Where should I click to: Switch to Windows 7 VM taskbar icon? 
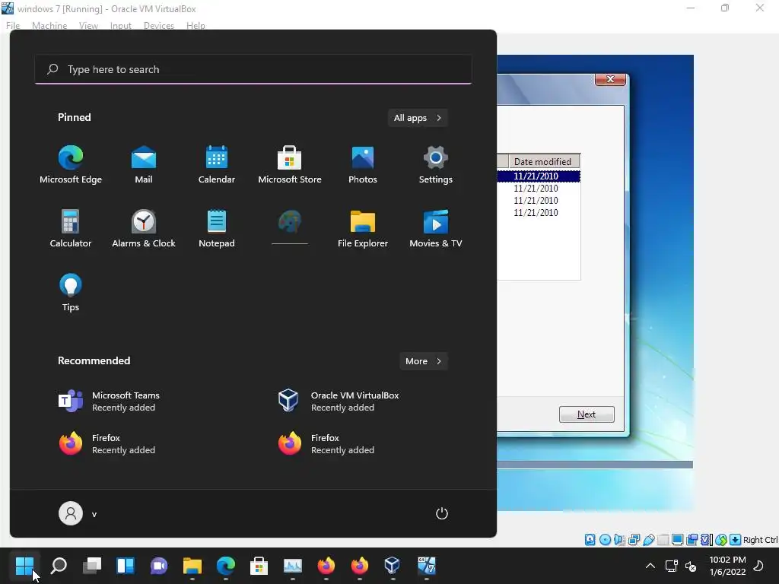426,565
